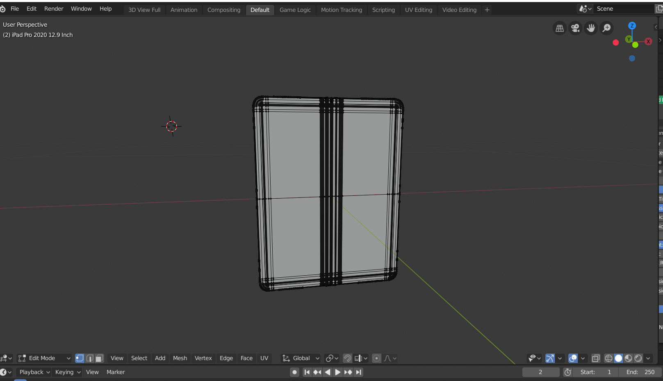
Task: Open snapping options dropdown
Action: click(x=361, y=358)
